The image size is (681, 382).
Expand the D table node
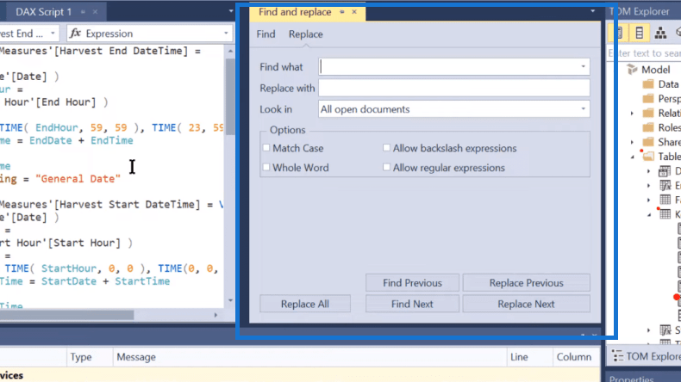(648, 171)
